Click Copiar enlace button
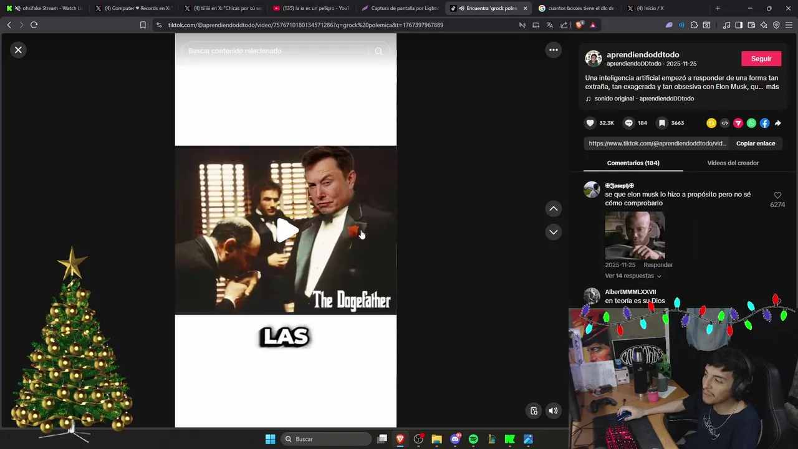Screen dimensions: 798x449 point(756,143)
